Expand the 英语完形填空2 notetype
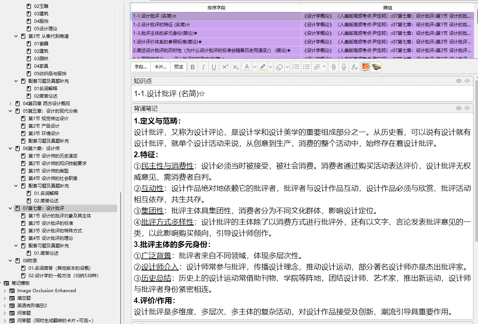This screenshot has width=478, height=324. pyautogui.click(x=4, y=306)
